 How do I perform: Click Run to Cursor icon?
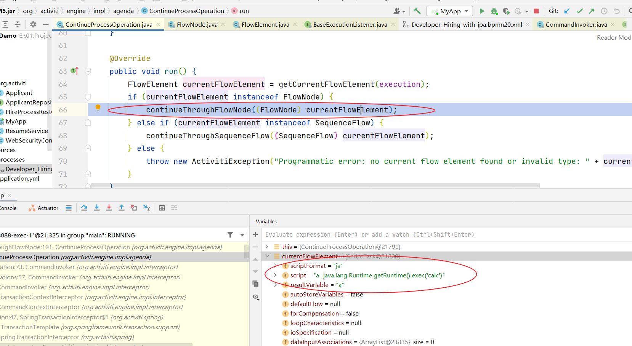146,208
